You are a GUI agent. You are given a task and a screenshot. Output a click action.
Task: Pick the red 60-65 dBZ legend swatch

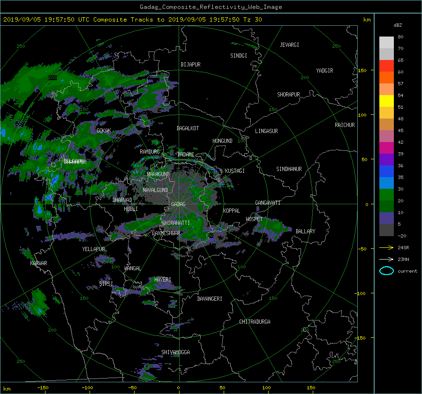[x=386, y=66]
